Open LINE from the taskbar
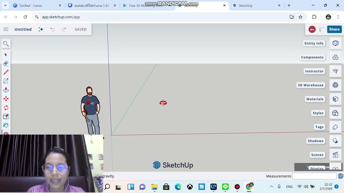 (225, 187)
